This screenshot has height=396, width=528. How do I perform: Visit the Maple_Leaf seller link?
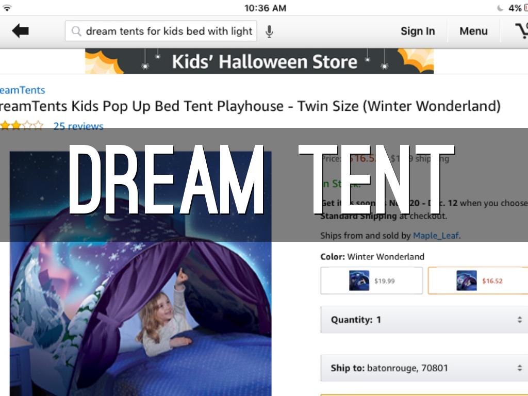[436, 235]
